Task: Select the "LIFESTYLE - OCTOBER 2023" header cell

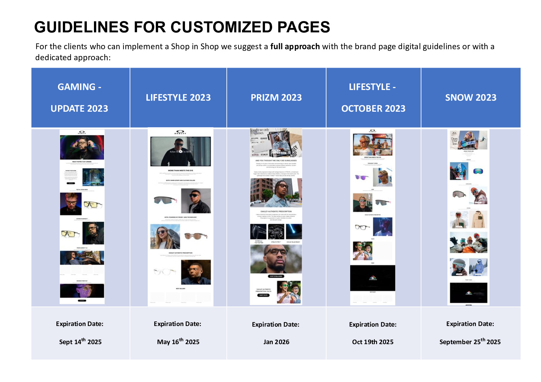Action: (x=374, y=98)
